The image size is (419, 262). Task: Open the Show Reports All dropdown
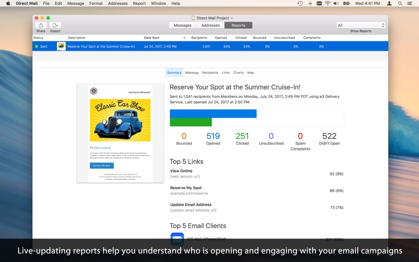360,25
